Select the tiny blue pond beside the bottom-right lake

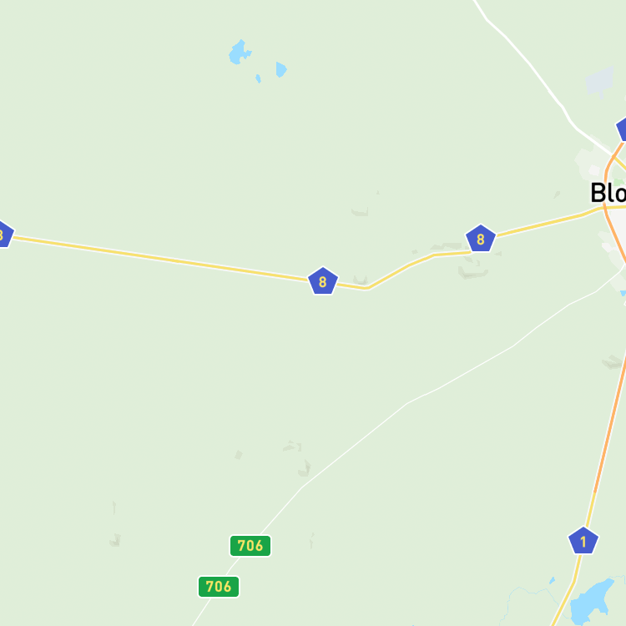click(553, 580)
